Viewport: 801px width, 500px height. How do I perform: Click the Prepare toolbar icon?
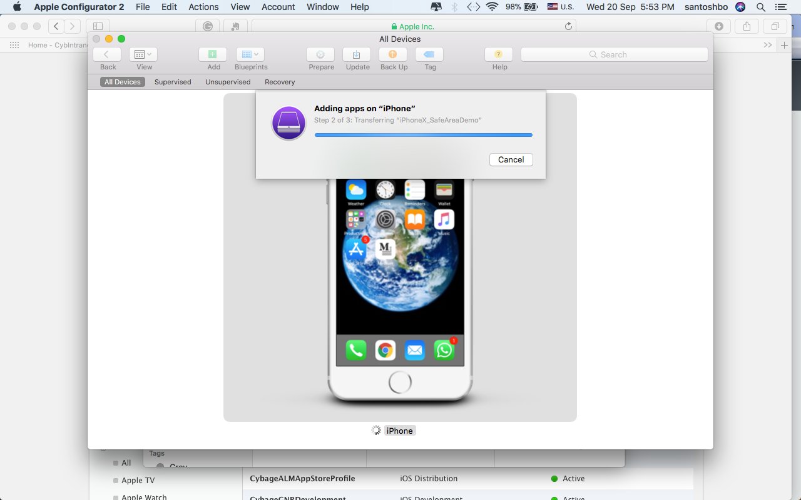(x=321, y=54)
